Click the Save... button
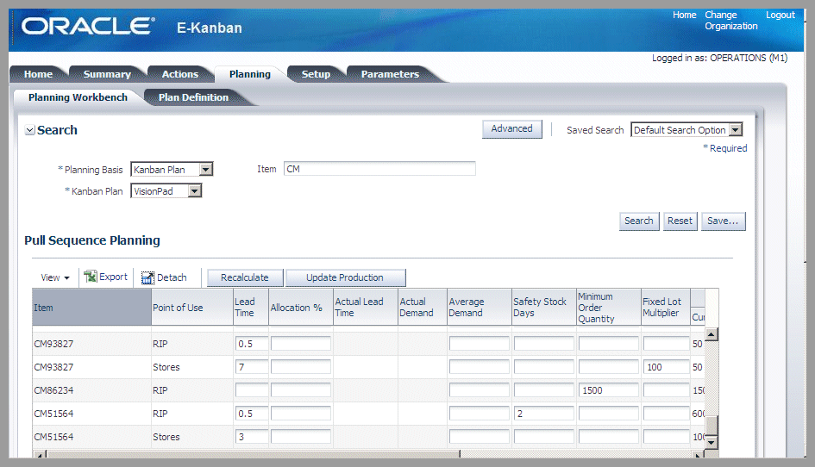The height and width of the screenshot is (467, 815). pos(723,221)
